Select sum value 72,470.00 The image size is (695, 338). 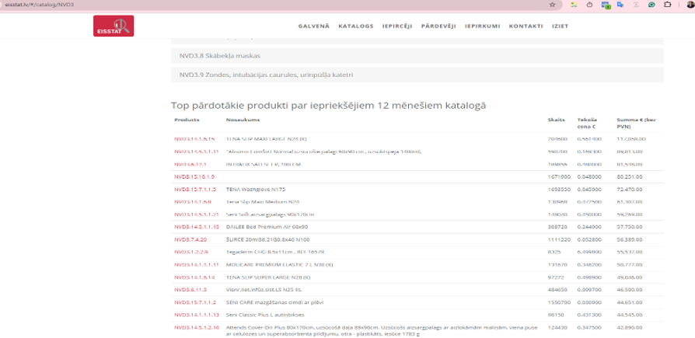click(x=630, y=189)
